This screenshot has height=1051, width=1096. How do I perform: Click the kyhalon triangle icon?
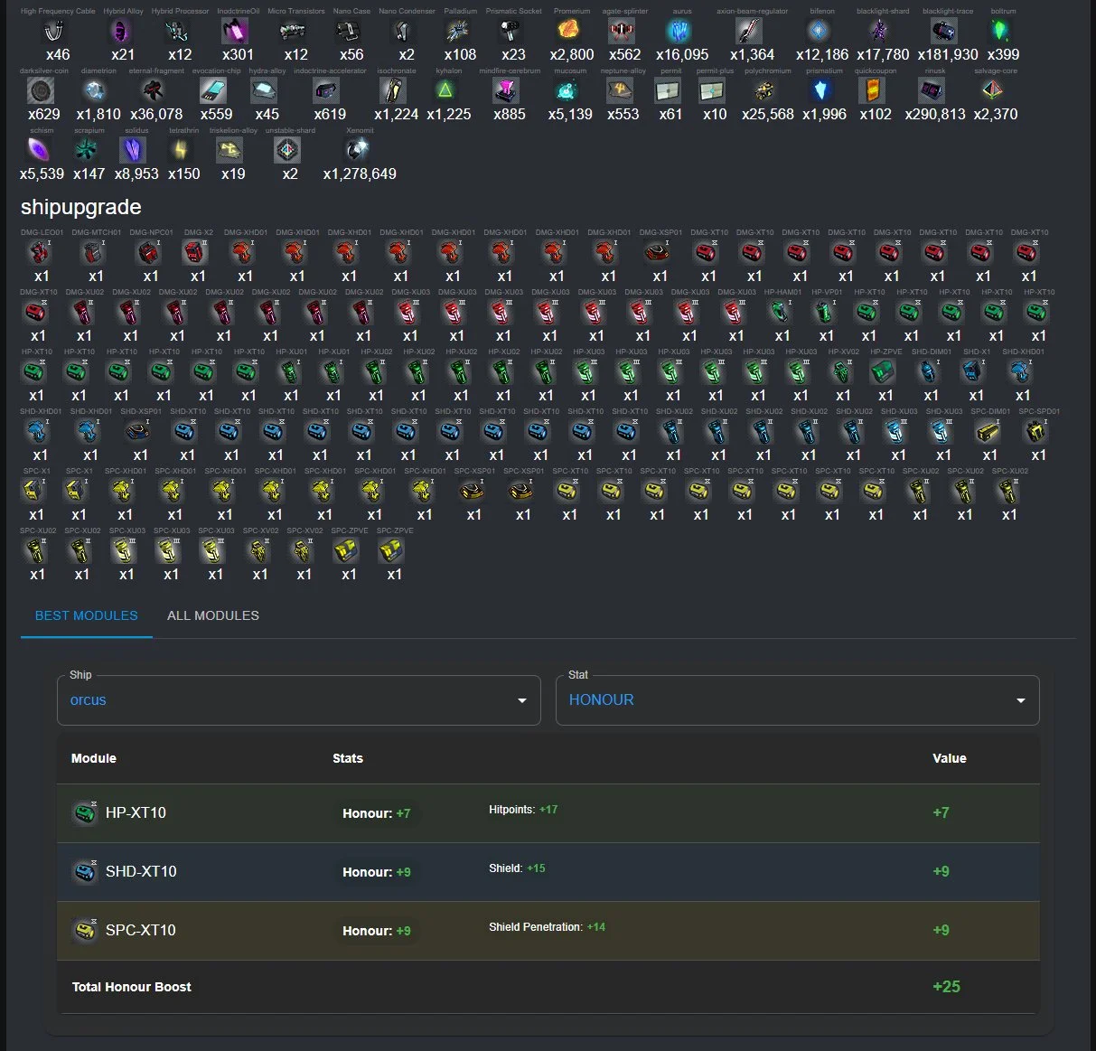[445, 90]
